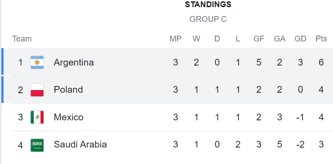Click the Pts column header
This screenshot has height=164, width=333.
click(x=321, y=39)
